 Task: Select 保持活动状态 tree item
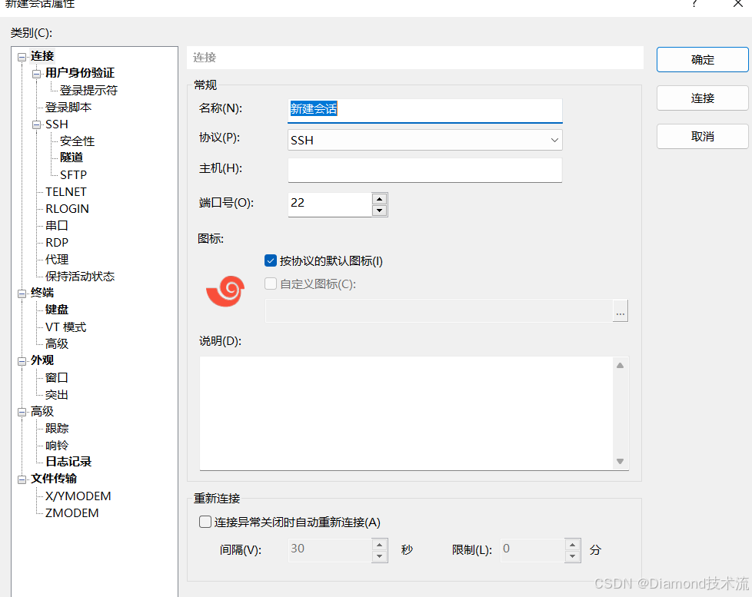point(80,276)
